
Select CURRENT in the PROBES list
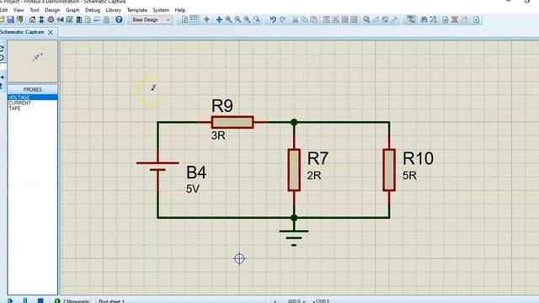click(x=32, y=103)
